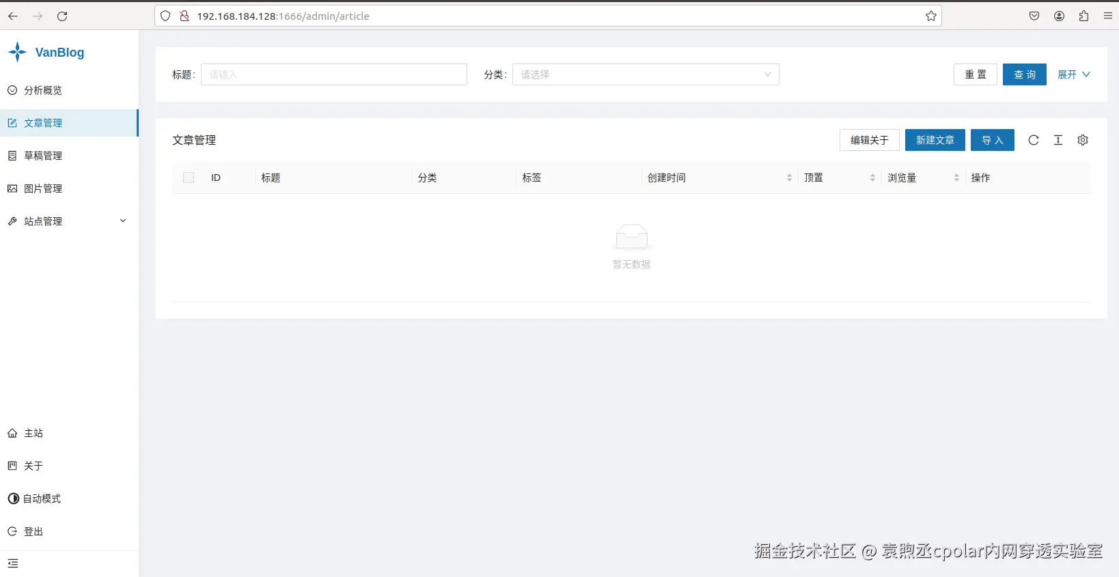This screenshot has height=577, width=1119.
Task: Open 草稿管理 in the sidebar
Action: click(x=69, y=156)
